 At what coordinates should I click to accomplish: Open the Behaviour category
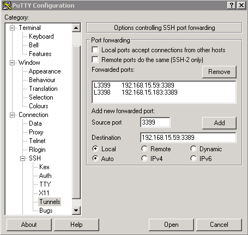point(42,80)
